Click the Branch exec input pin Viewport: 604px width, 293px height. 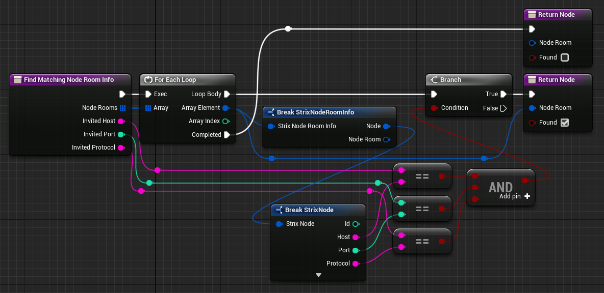434,94
